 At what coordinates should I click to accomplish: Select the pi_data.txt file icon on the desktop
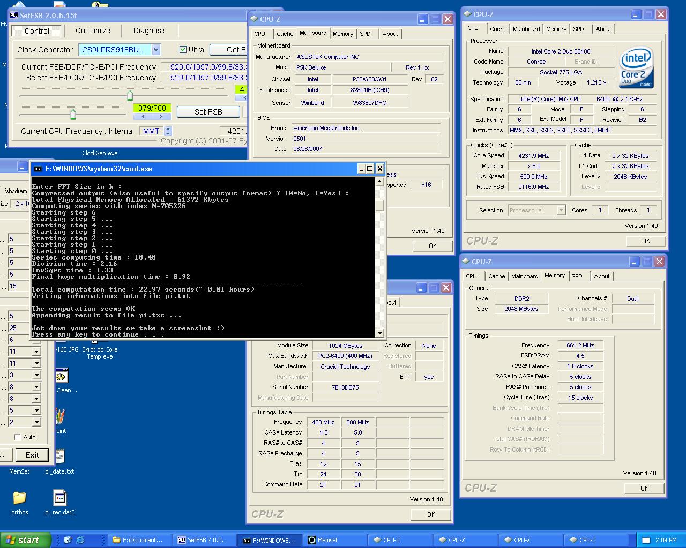click(x=59, y=456)
